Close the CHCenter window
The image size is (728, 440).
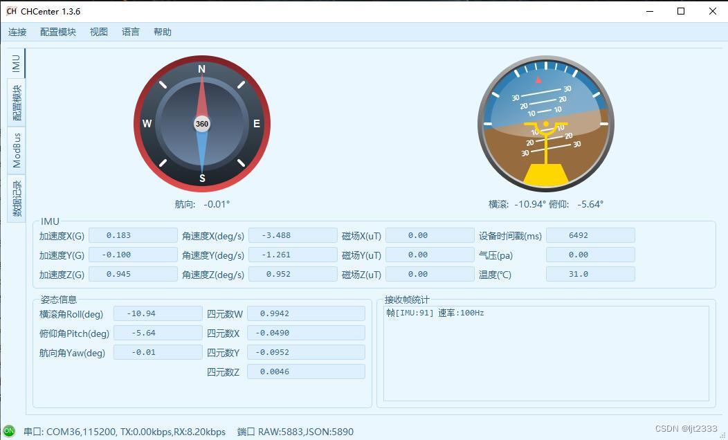(x=713, y=11)
